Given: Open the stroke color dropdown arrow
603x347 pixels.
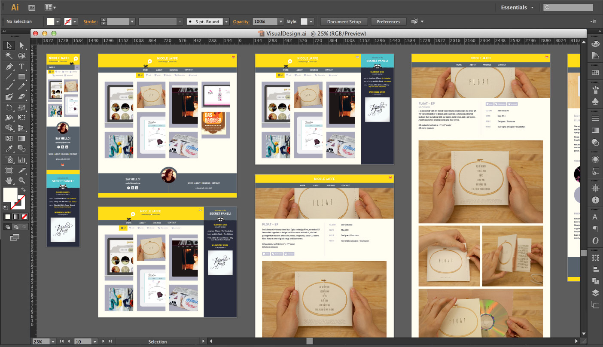Looking at the screenshot, I should coord(75,21).
